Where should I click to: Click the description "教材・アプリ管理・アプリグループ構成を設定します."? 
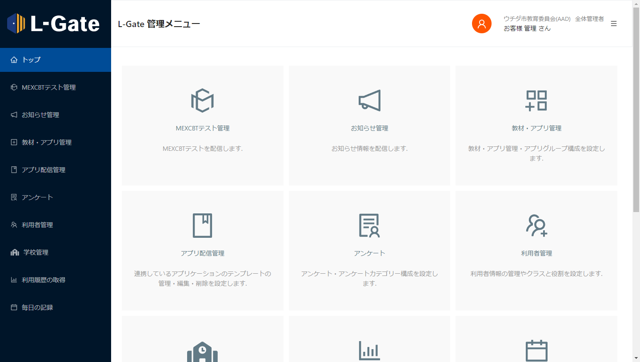pyautogui.click(x=536, y=153)
